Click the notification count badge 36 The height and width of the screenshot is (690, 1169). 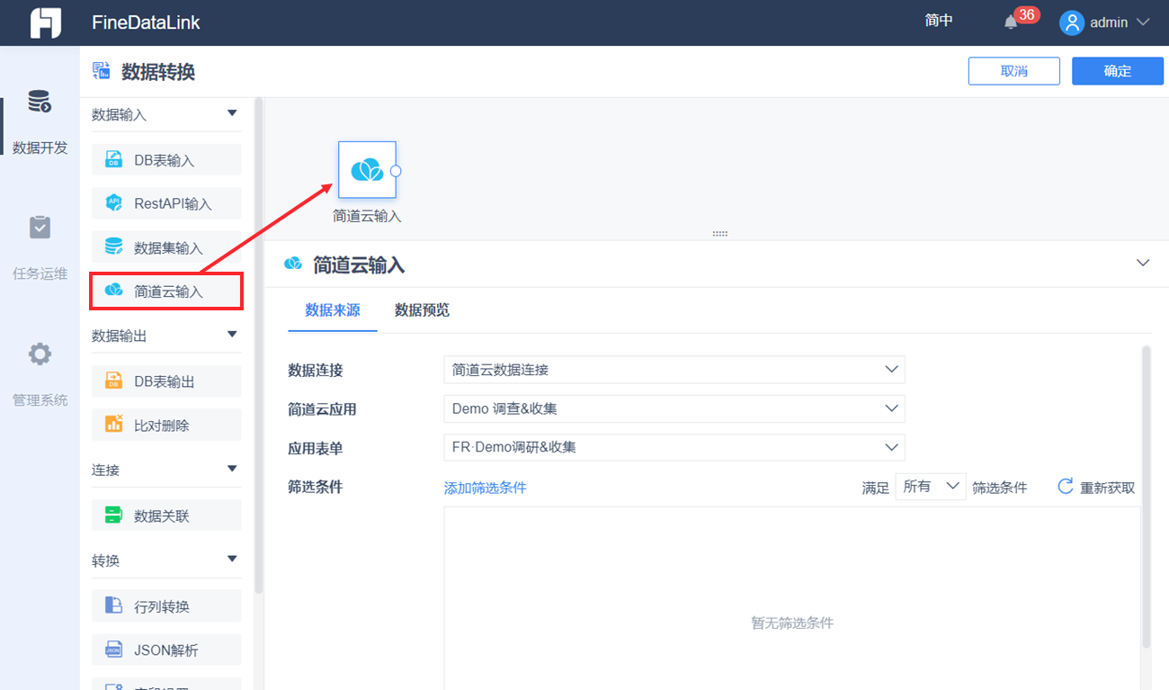1027,14
